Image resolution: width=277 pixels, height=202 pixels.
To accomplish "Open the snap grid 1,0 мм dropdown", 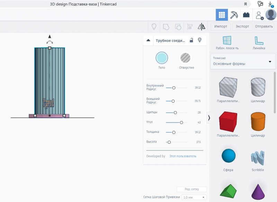I will (194, 197).
